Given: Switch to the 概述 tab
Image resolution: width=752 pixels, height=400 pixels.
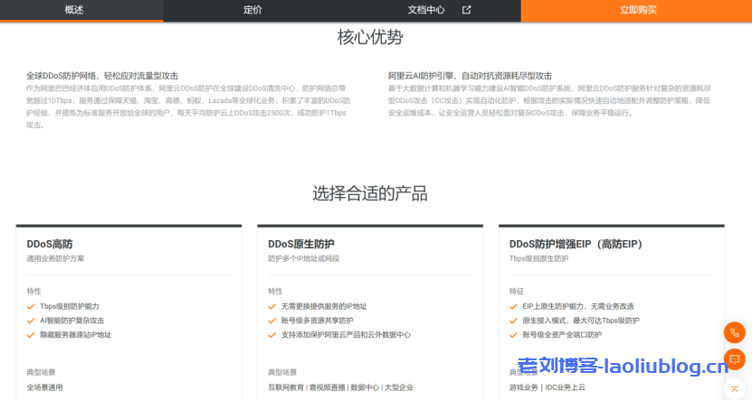Looking at the screenshot, I should pos(74,10).
